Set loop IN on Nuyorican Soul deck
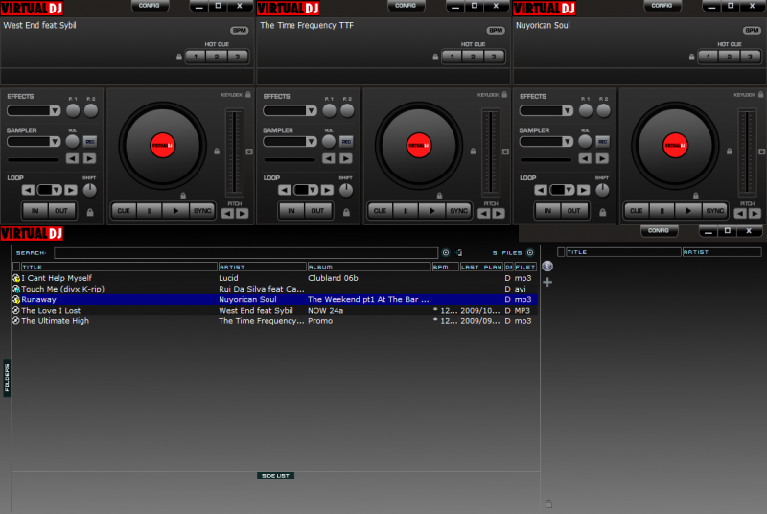The image size is (767, 514). 547,211
